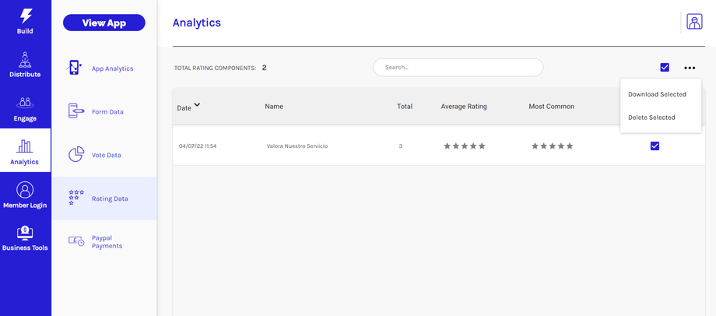Image resolution: width=716 pixels, height=316 pixels.
Task: Open the Build section lightning icon
Action: [x=25, y=16]
